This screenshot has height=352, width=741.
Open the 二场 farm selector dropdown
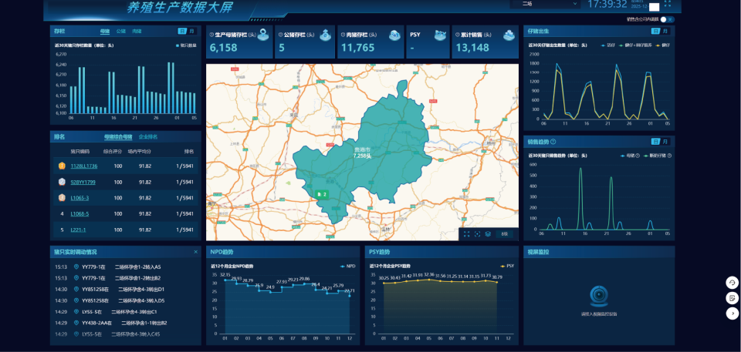[x=544, y=4]
